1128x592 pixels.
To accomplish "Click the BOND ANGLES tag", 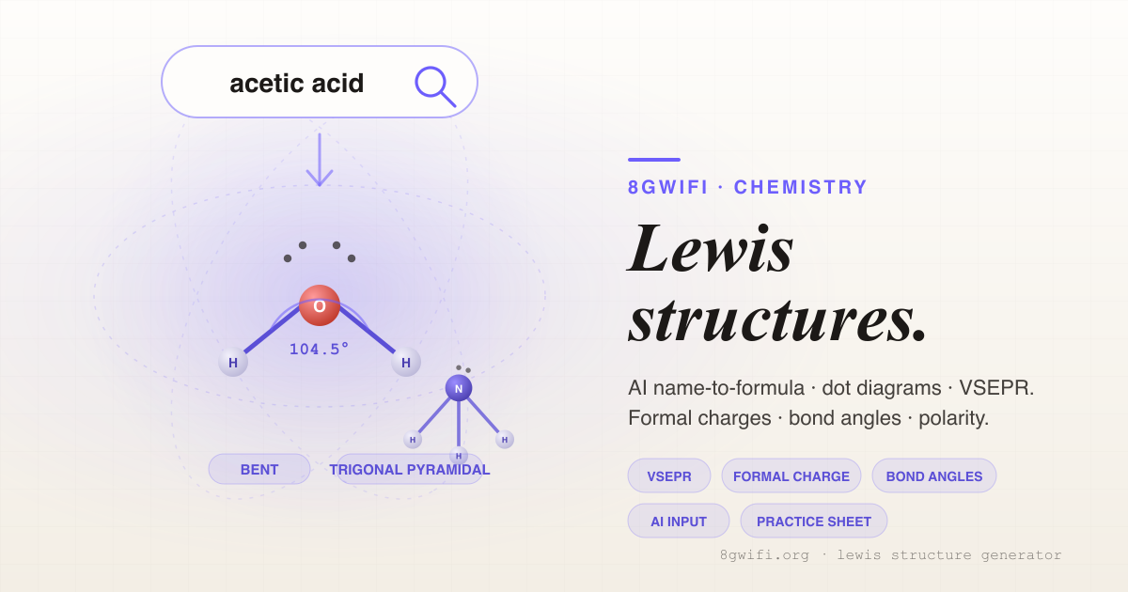I will pyautogui.click(x=934, y=475).
